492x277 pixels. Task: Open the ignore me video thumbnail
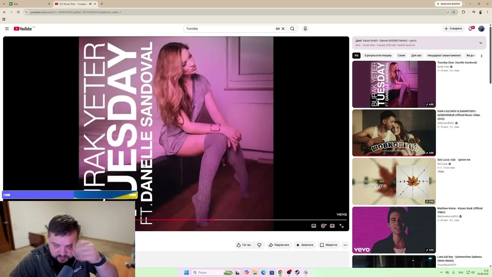pos(394,181)
